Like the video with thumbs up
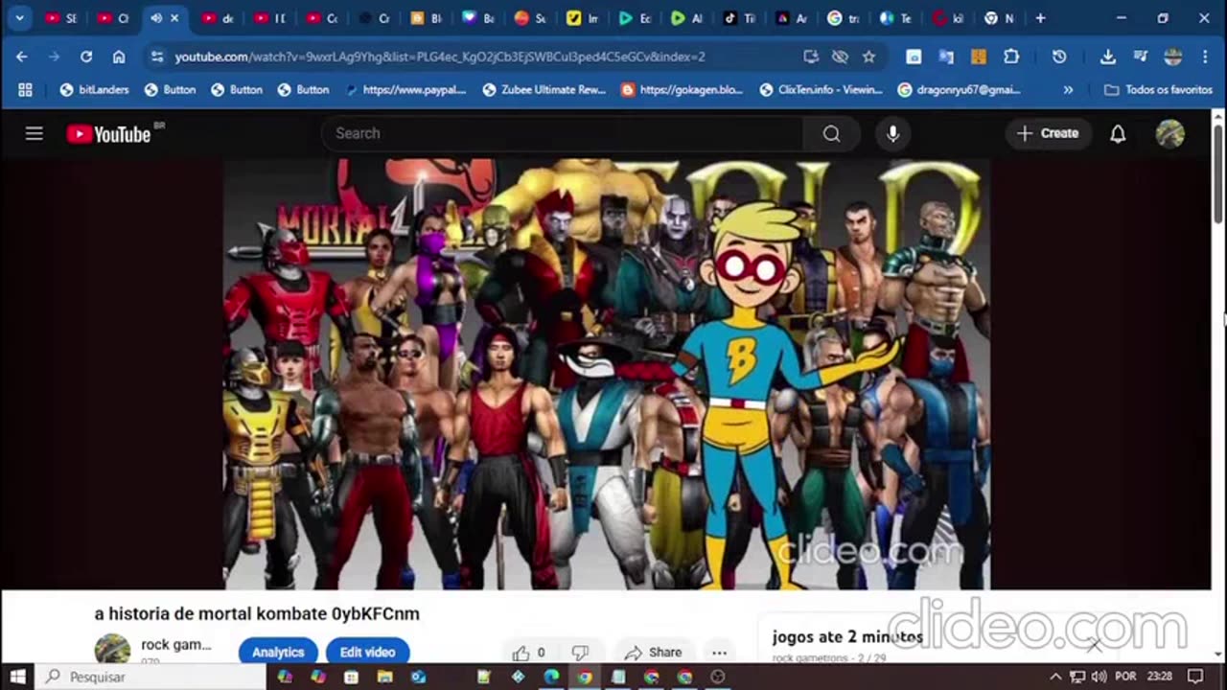The height and width of the screenshot is (690, 1227). 529,653
